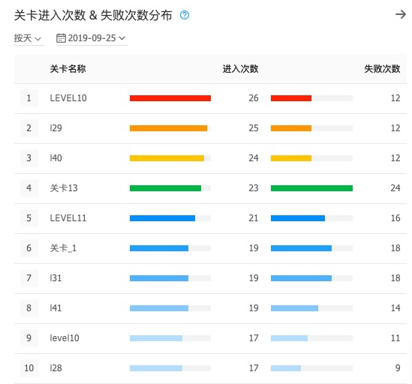Click the blue help question mark icon
The height and width of the screenshot is (384, 412).
185,15
